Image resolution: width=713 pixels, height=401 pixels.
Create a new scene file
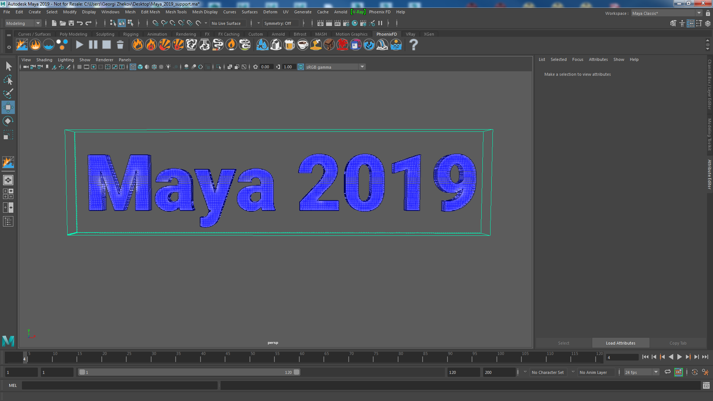click(x=54, y=23)
